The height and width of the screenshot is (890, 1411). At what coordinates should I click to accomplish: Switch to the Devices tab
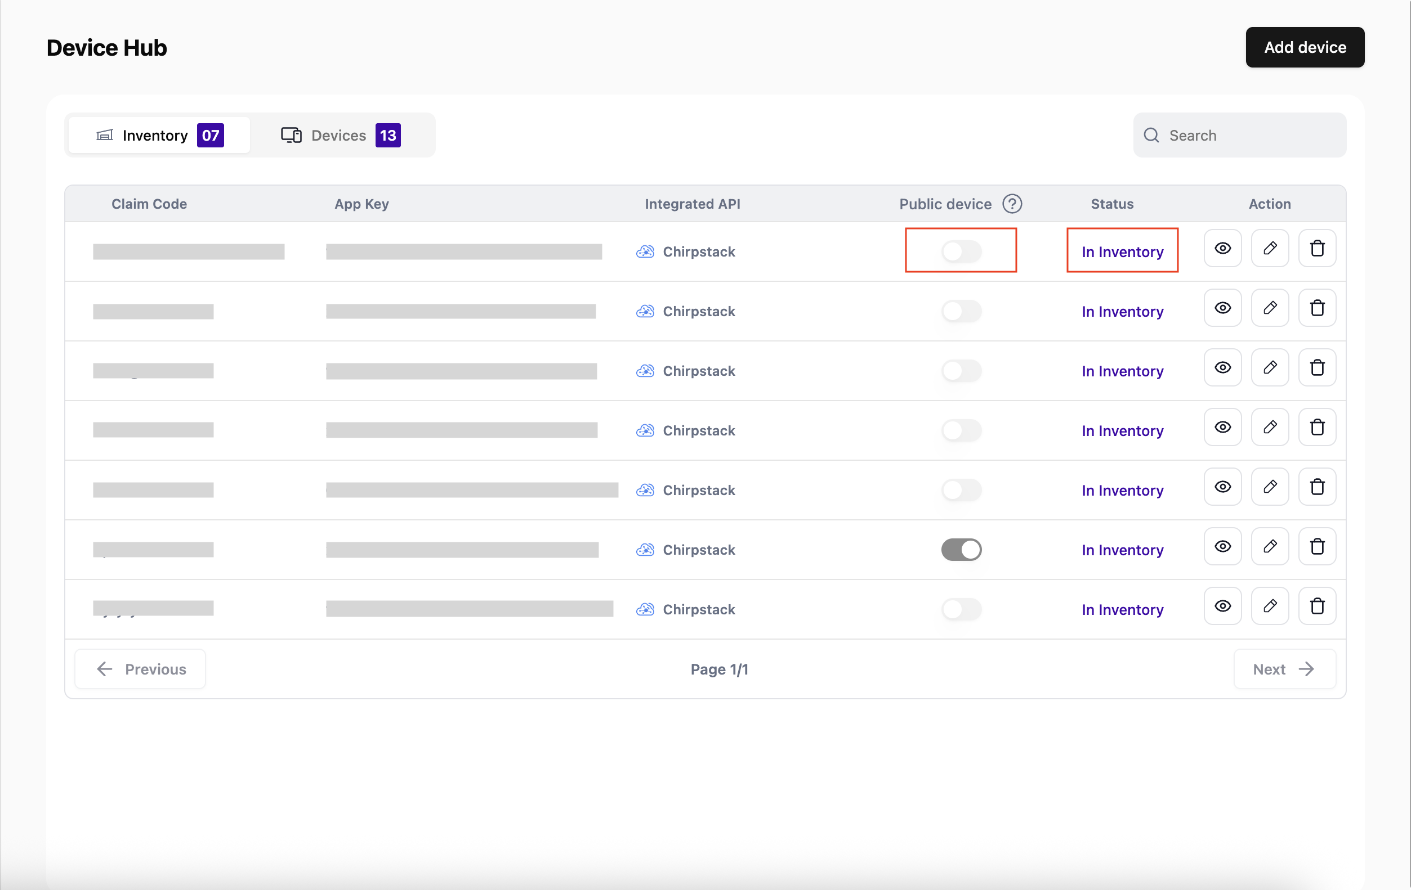tap(341, 135)
